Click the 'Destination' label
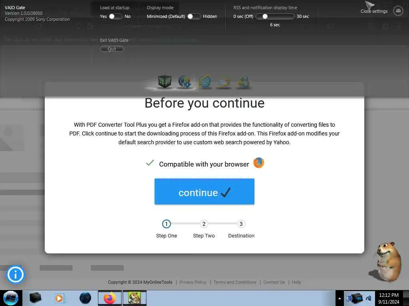This screenshot has height=306, width=409. (241, 235)
